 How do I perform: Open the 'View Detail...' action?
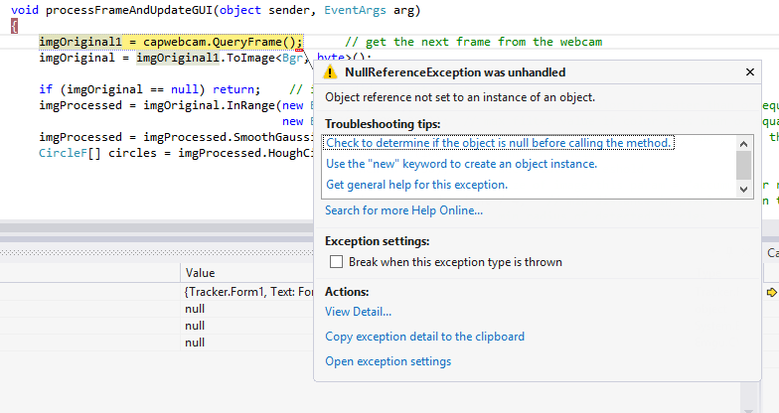tap(358, 312)
